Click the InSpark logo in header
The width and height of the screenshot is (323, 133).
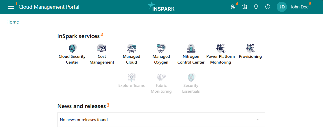tap(161, 7)
